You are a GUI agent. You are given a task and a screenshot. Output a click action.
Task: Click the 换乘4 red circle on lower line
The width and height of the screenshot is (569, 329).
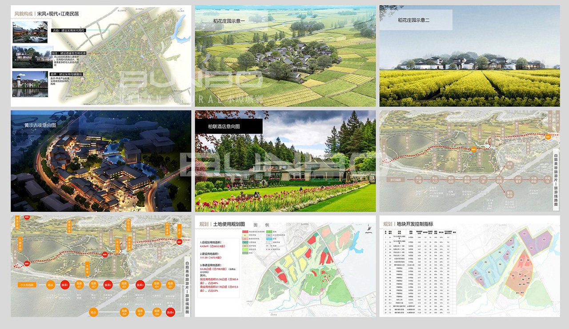[x=170, y=312]
